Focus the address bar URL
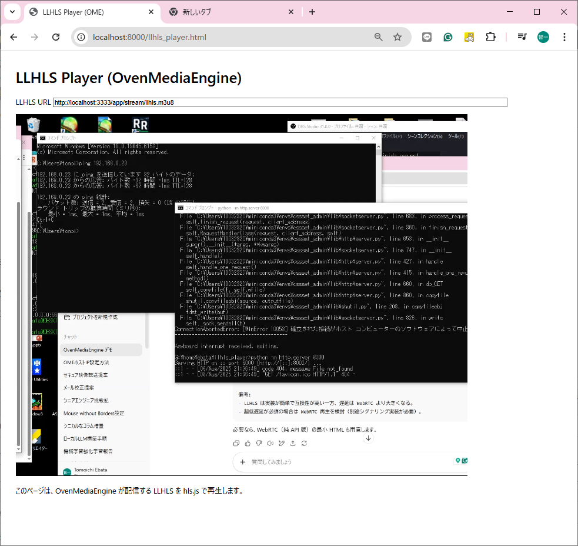578x546 pixels. click(149, 37)
